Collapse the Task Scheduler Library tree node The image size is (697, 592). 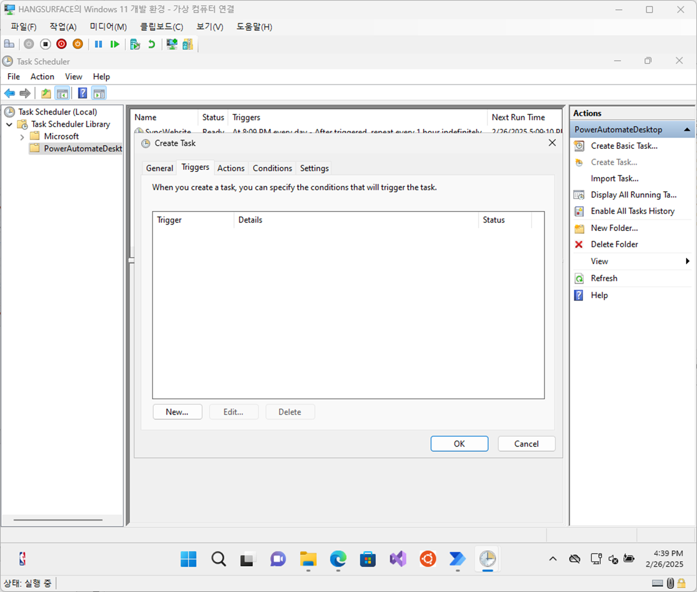click(9, 125)
